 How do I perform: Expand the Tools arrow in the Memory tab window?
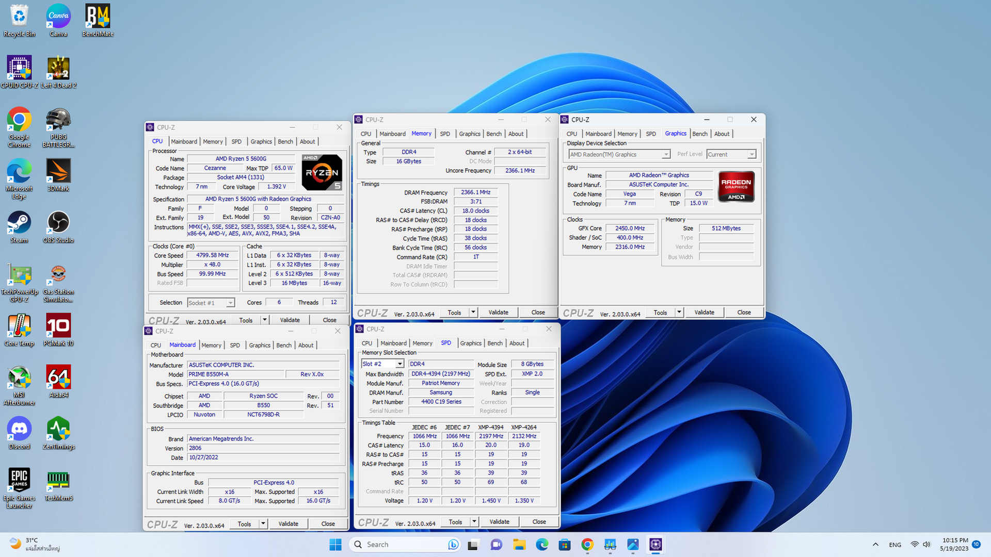click(473, 312)
